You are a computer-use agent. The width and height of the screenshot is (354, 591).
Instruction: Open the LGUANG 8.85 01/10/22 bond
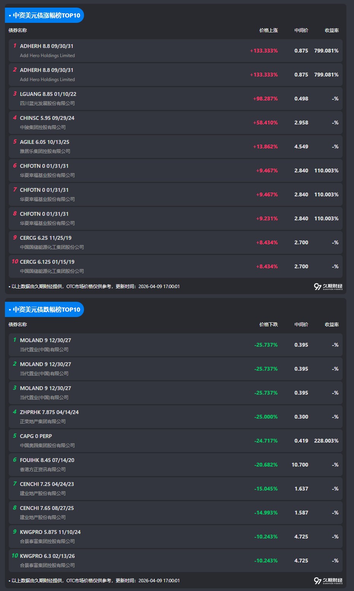[48, 94]
